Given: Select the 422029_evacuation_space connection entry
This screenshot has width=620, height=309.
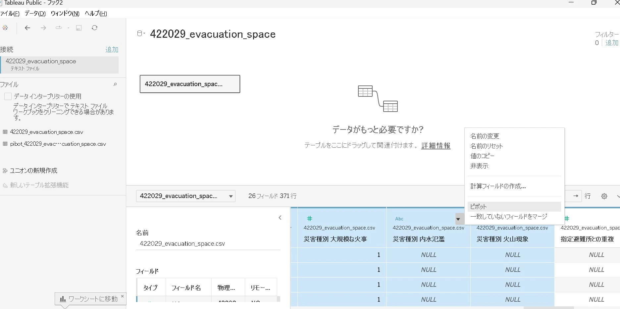Looking at the screenshot, I should pos(59,65).
